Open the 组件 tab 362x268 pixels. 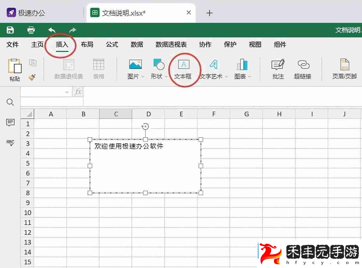(280, 45)
